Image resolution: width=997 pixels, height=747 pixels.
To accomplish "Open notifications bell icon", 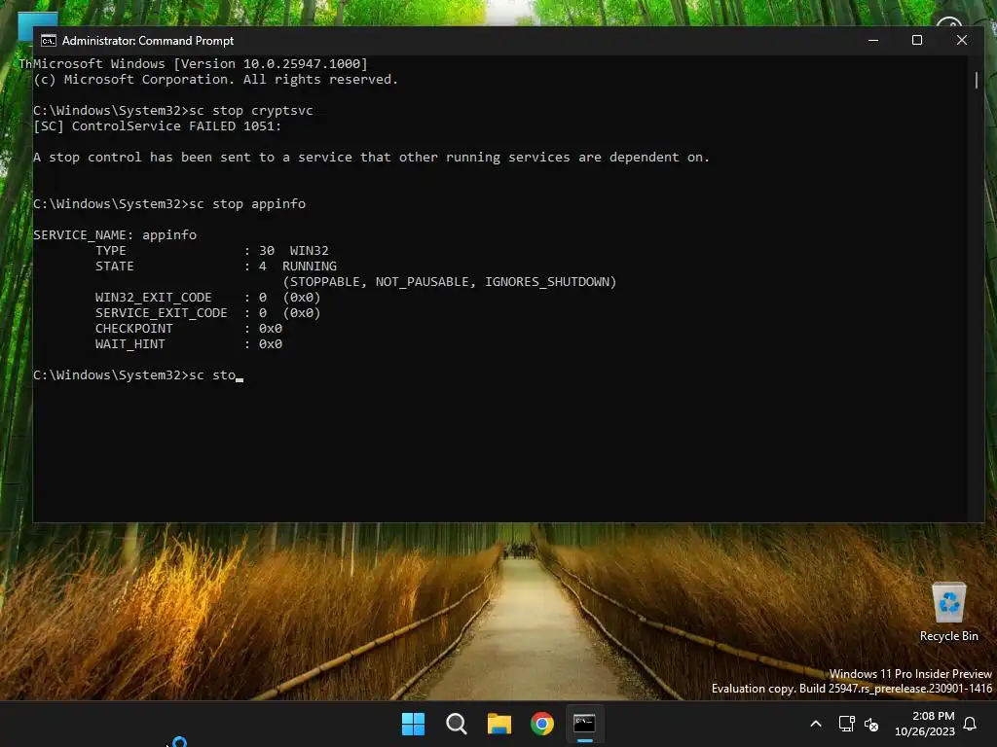I will (x=970, y=724).
